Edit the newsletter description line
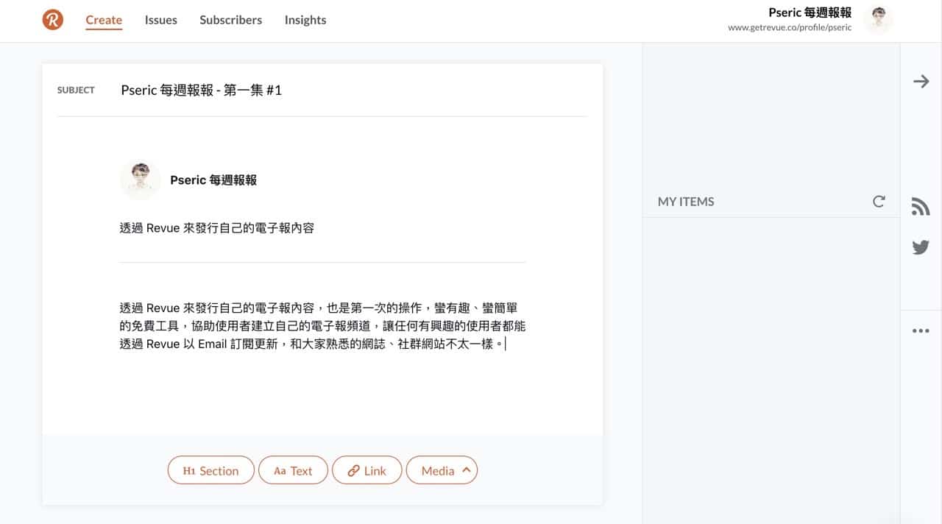942x524 pixels. [217, 228]
